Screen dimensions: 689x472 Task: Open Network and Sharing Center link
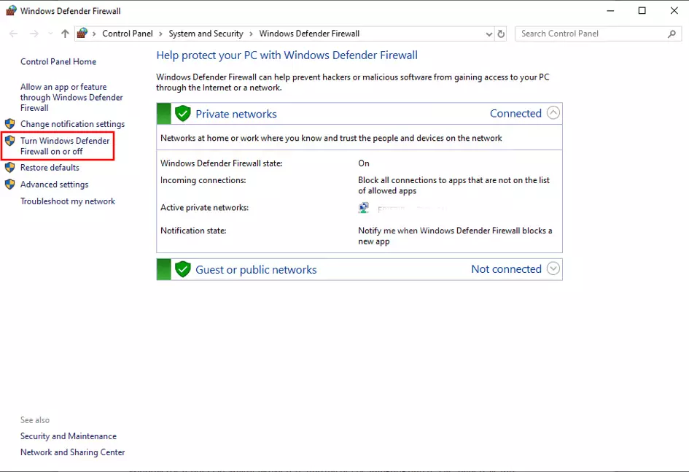[72, 452]
